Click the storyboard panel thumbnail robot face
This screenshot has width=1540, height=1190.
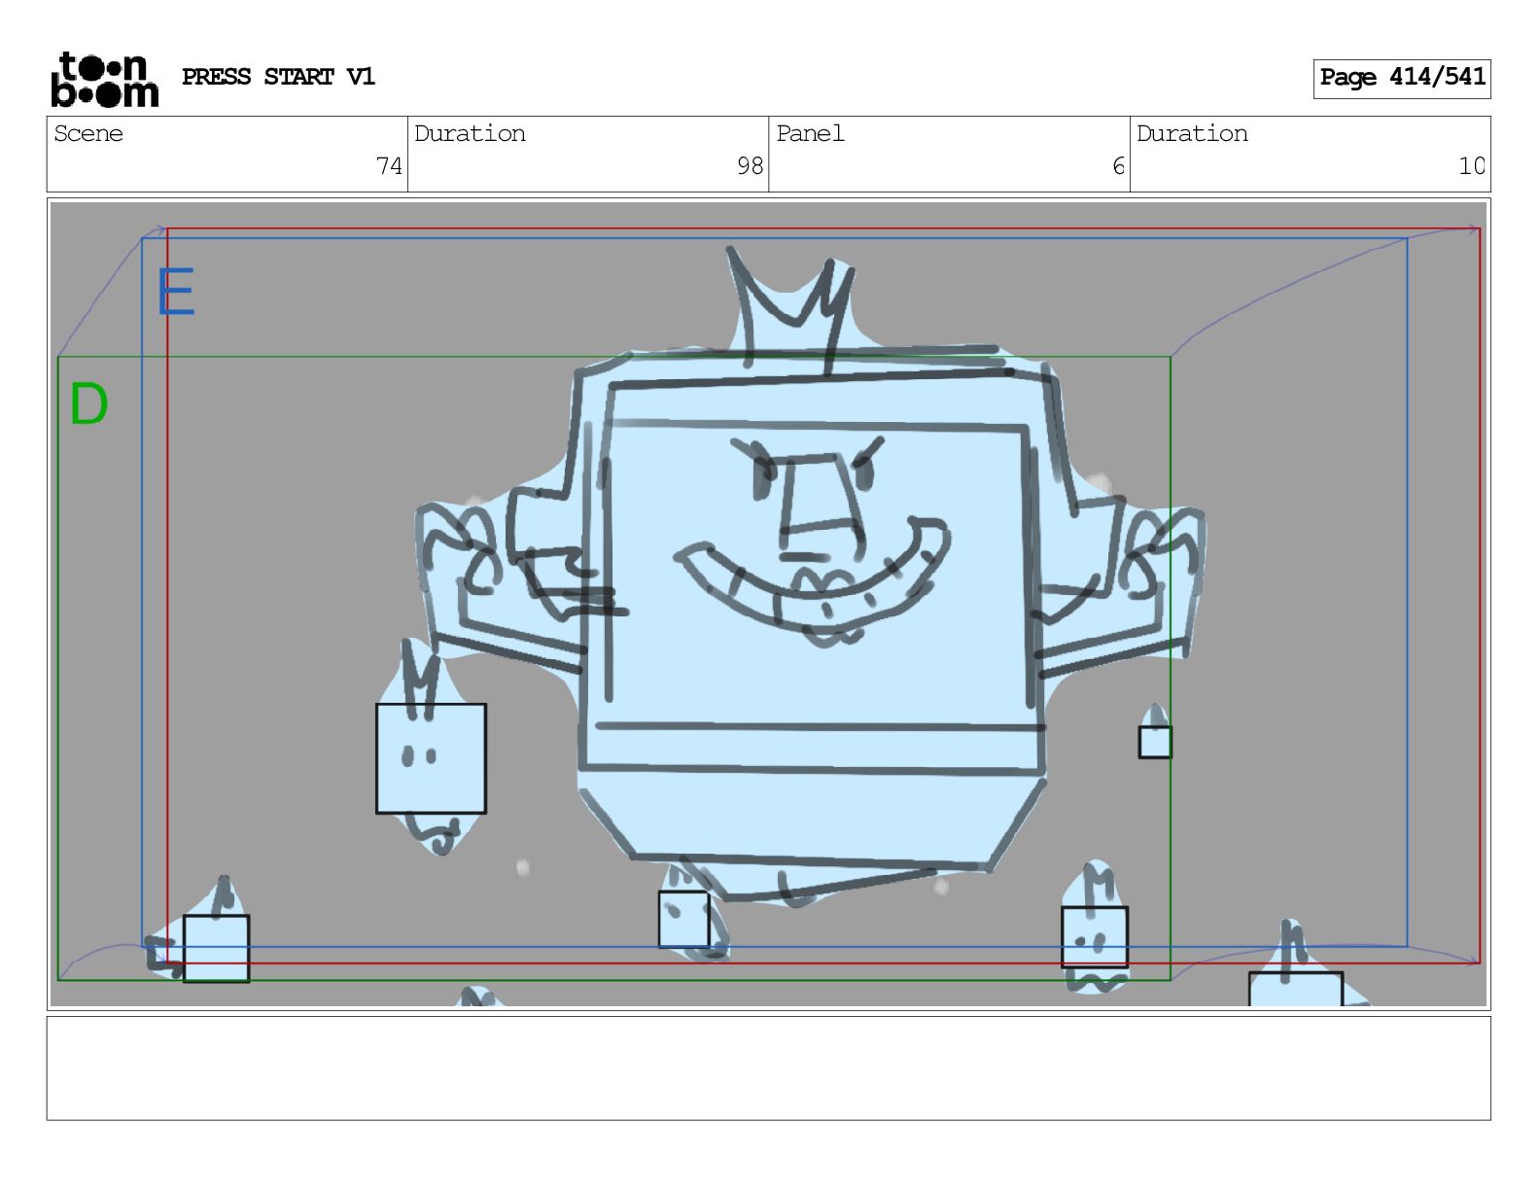(815, 544)
